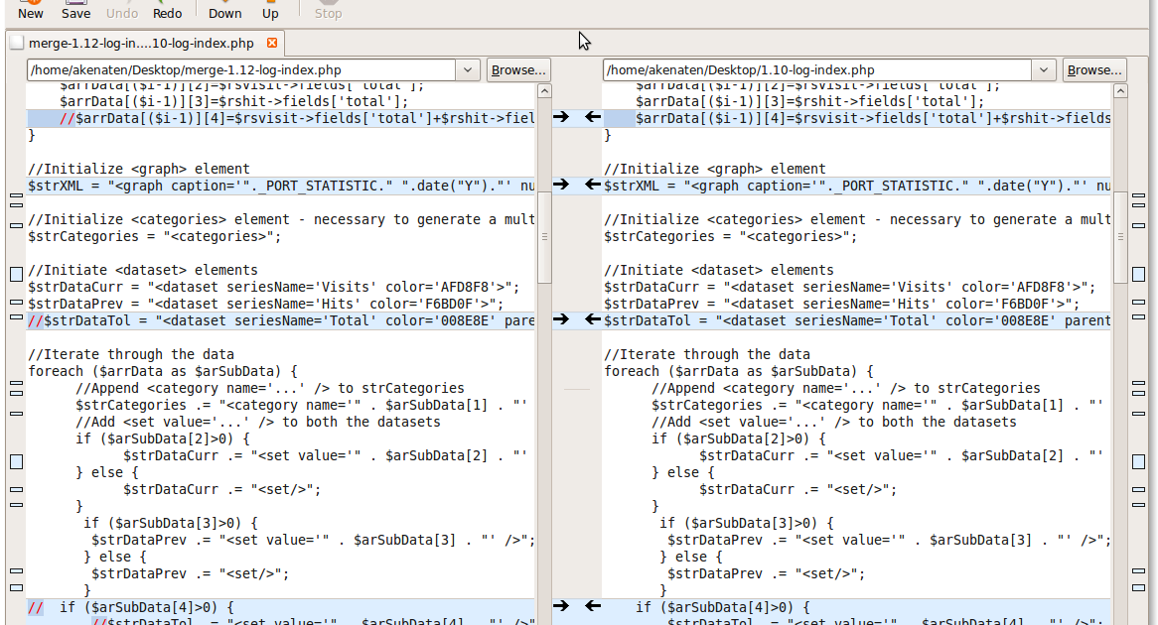Click right pane $strXML graph caption line
The height and width of the screenshot is (625, 1158).
coord(857,186)
